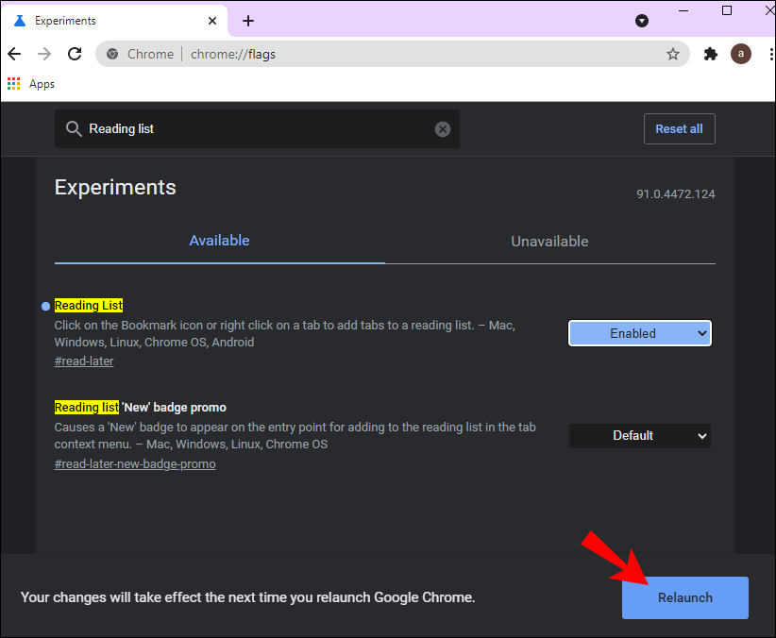The image size is (776, 638).
Task: Clear the flags search box
Action: point(443,129)
